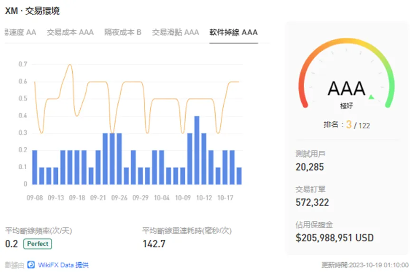
Task: Click the 10-04 date label
Action: [x=162, y=198]
